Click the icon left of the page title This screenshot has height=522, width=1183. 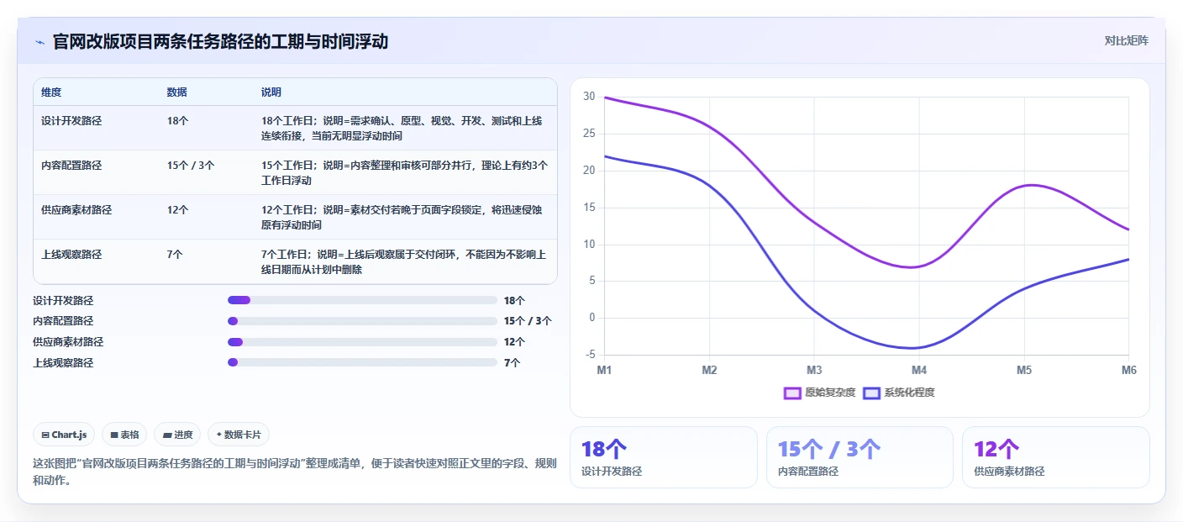(x=39, y=42)
